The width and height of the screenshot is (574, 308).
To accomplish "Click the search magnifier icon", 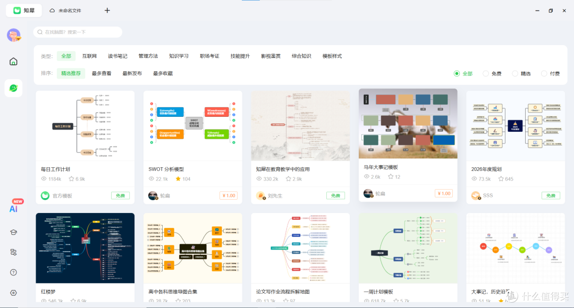I will click(x=40, y=32).
